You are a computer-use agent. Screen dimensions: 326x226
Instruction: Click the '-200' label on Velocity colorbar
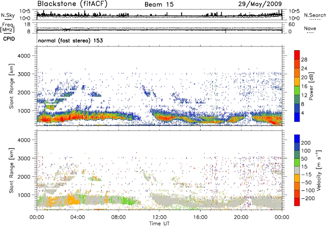pyautogui.click(x=308, y=198)
